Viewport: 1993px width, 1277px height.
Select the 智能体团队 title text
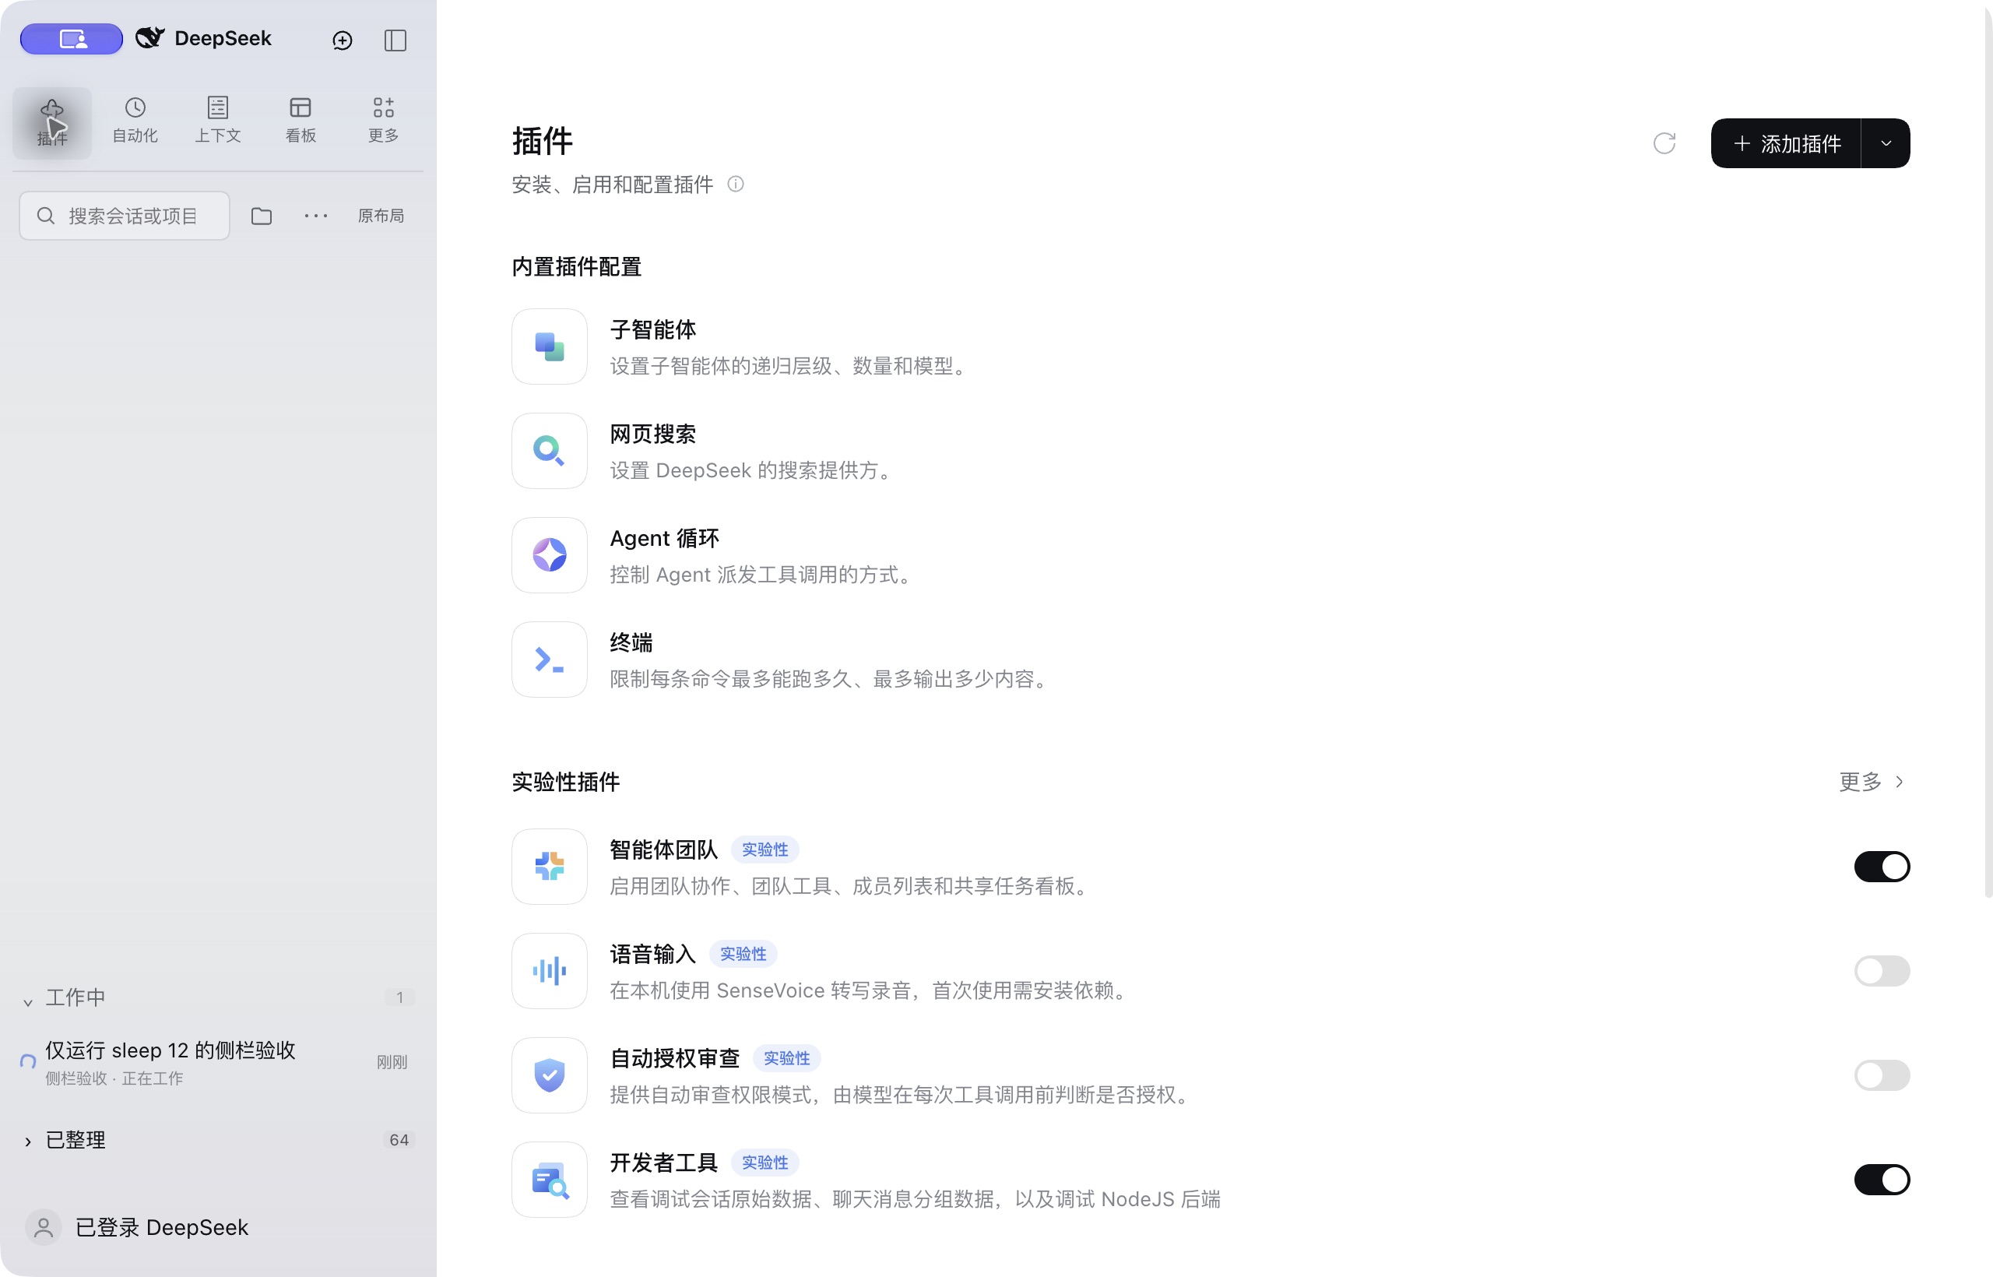(664, 850)
